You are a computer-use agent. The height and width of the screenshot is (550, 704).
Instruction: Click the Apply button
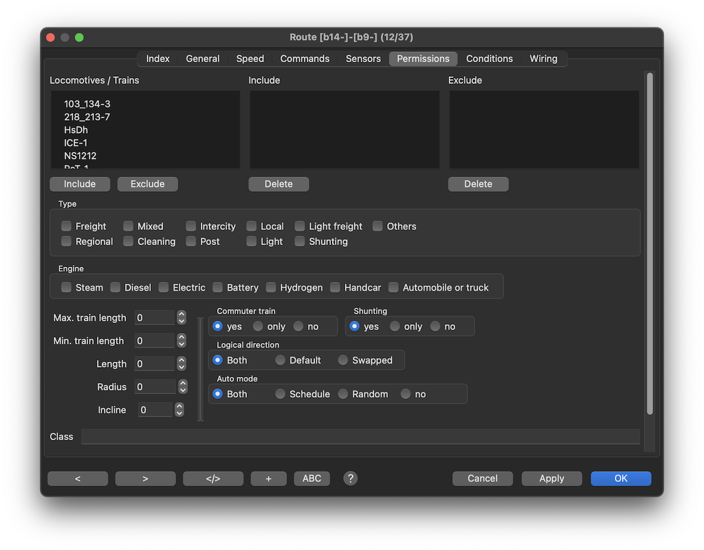point(551,478)
